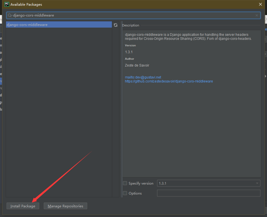Select django-cors-middleware in the package list
The width and height of the screenshot is (267, 217).
point(59,25)
